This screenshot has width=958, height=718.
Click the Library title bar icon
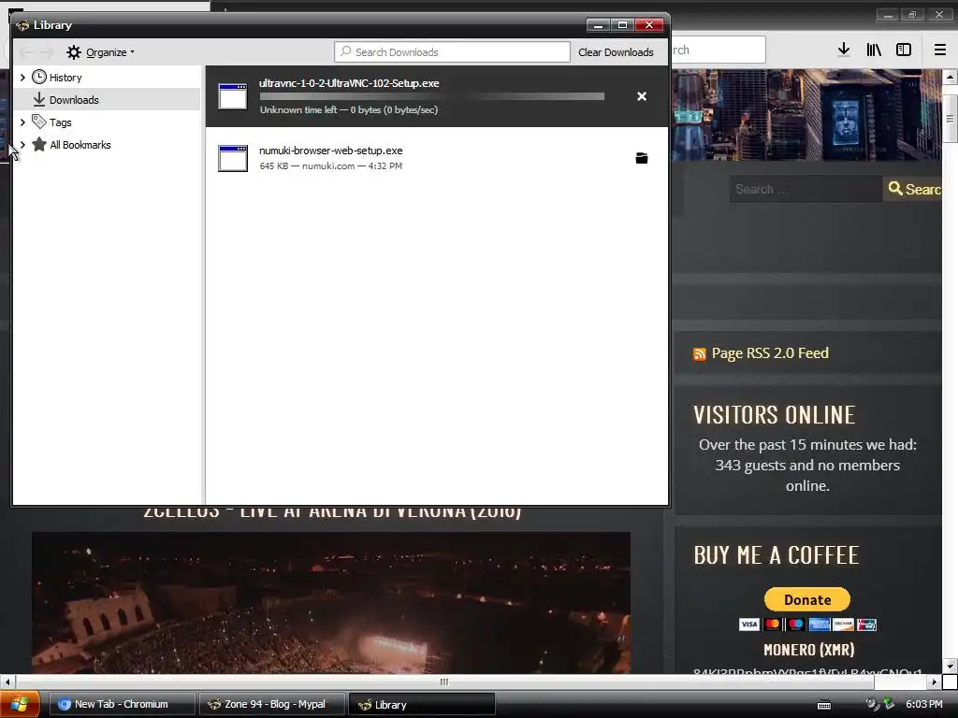pyautogui.click(x=22, y=25)
